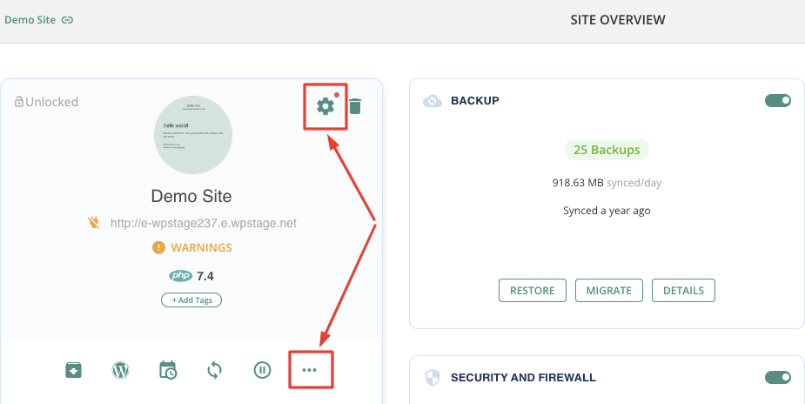This screenshot has height=404, width=805.
Task: Click the Unlocked padlock icon
Action: point(19,102)
